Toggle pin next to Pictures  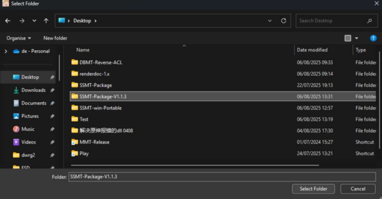coord(52,116)
